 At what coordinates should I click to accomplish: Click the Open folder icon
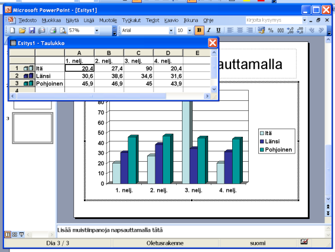pos(22,31)
